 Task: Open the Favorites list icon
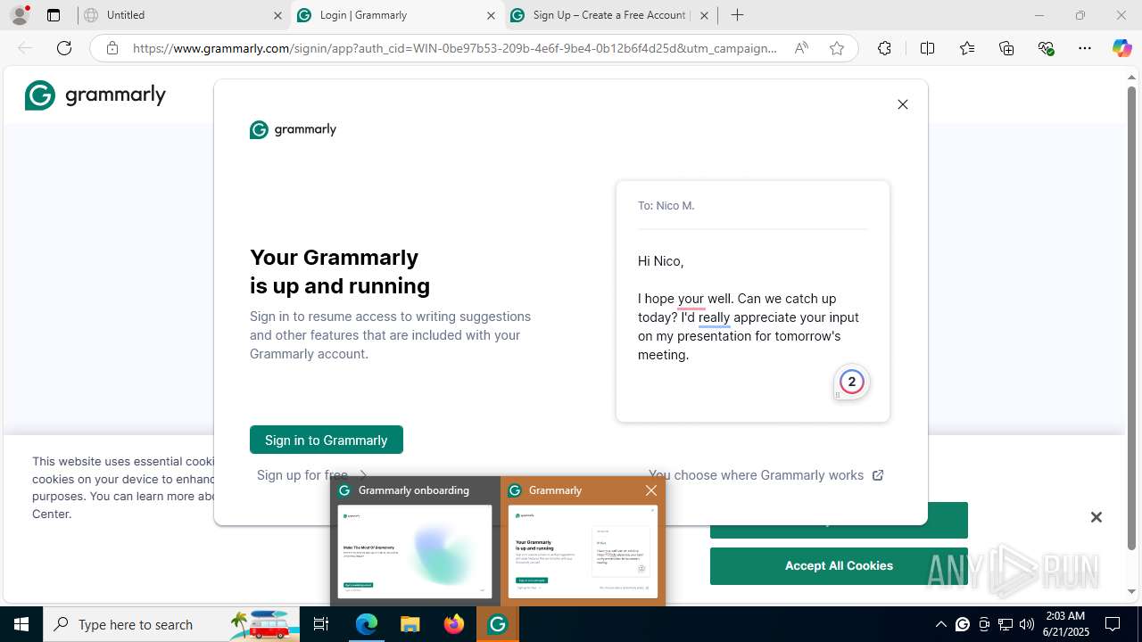pyautogui.click(x=967, y=48)
